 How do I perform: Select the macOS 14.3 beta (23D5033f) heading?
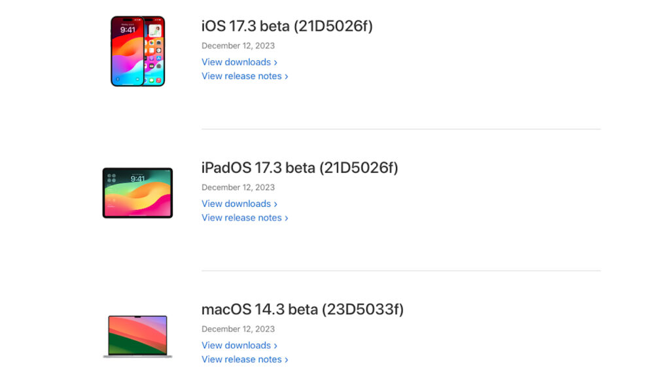point(302,310)
